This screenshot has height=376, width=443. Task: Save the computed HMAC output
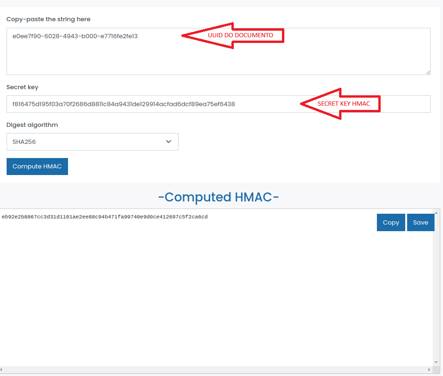point(420,222)
